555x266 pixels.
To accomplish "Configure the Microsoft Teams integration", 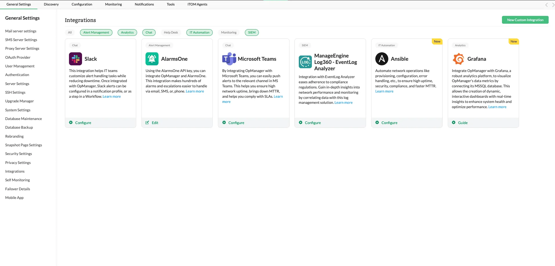I will pyautogui.click(x=236, y=123).
